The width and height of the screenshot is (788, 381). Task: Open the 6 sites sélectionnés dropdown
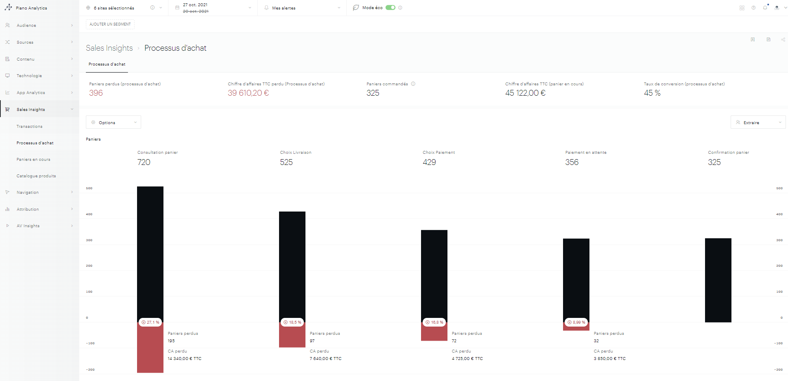click(x=124, y=8)
